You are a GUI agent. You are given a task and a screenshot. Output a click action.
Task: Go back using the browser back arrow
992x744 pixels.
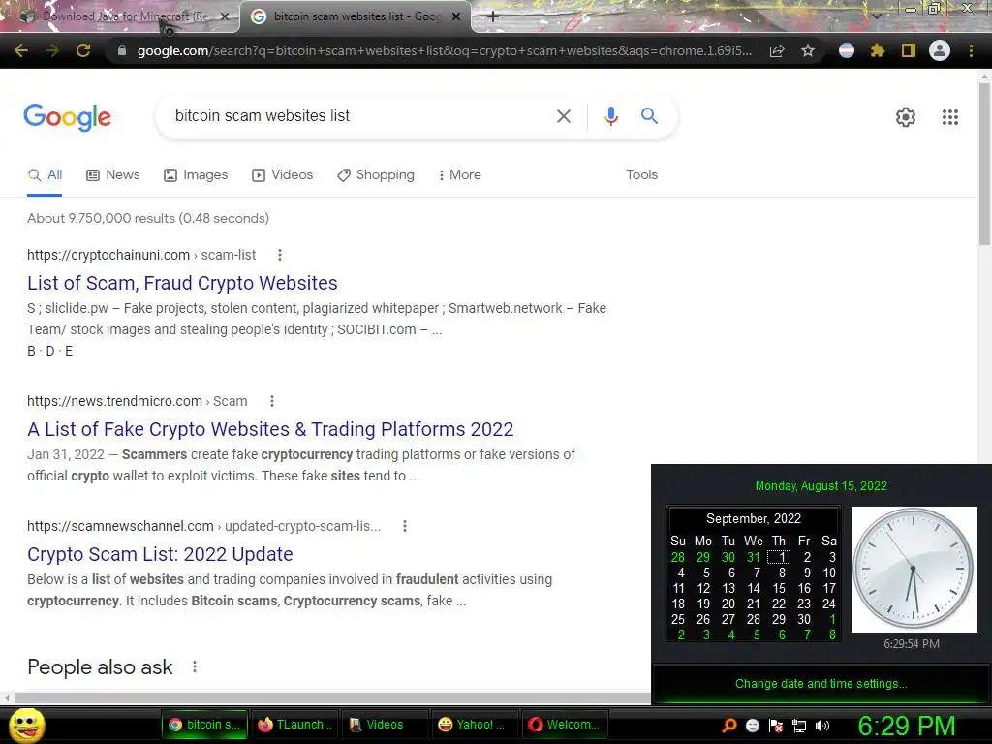pyautogui.click(x=21, y=50)
